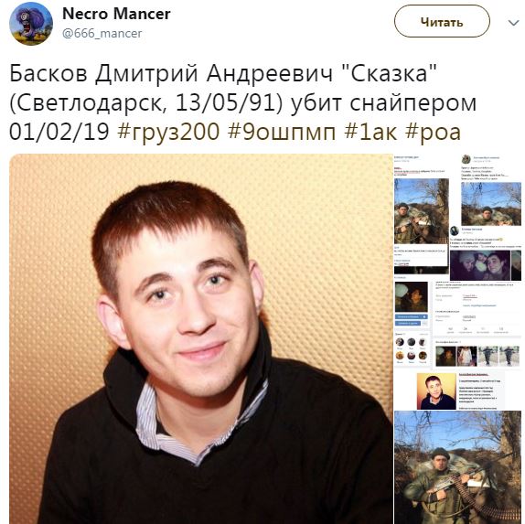Viewport: 525px width, 524px height.
Task: Open the #9ошпмп hashtag
Action: [x=282, y=132]
